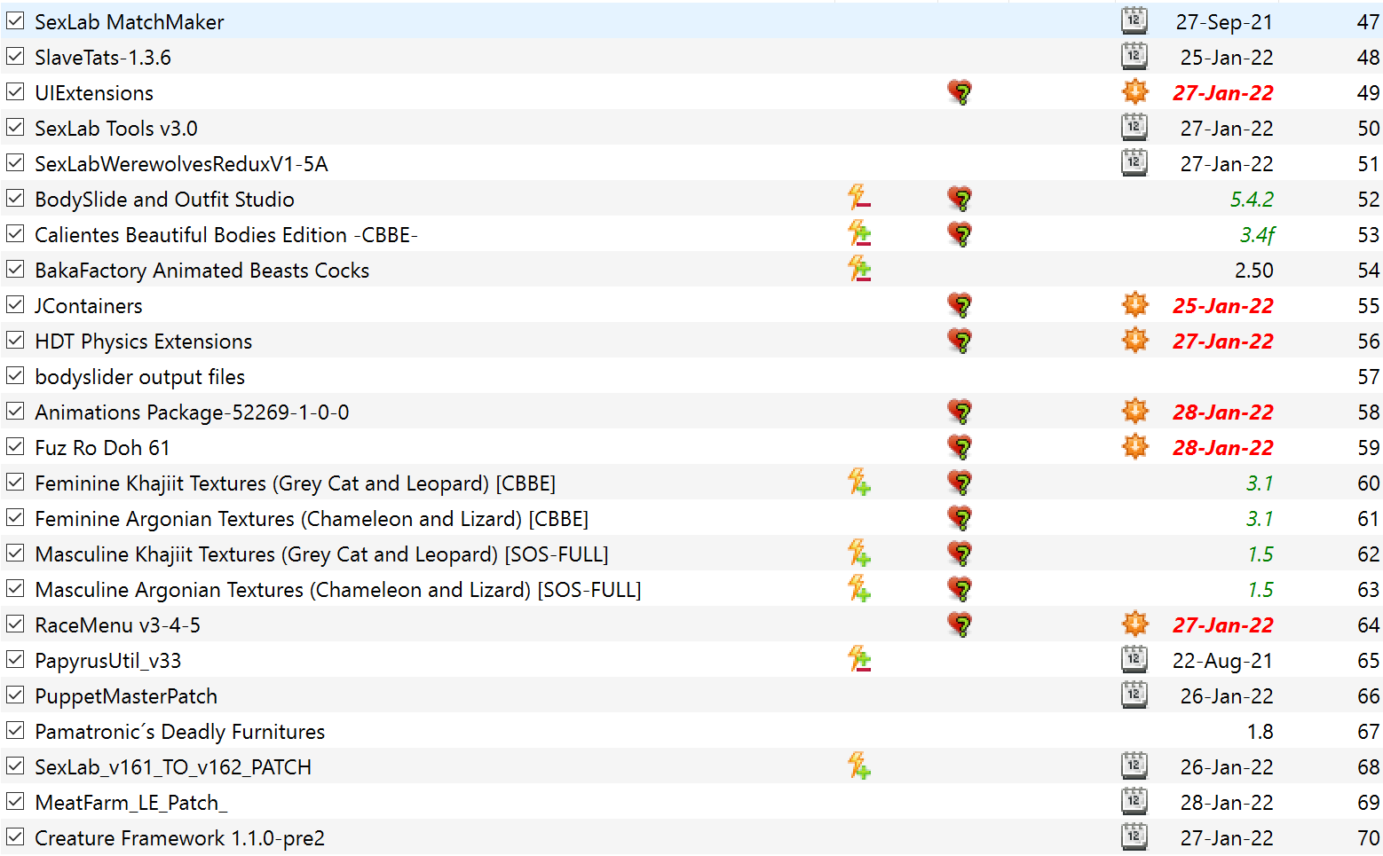The width and height of the screenshot is (1383, 856).
Task: Click the calendar icon on SexLab MatchMaker row
Action: click(x=1134, y=20)
